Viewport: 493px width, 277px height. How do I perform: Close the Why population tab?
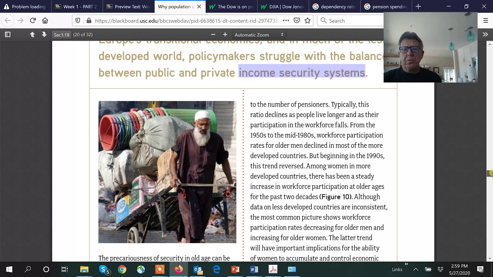[x=199, y=7]
